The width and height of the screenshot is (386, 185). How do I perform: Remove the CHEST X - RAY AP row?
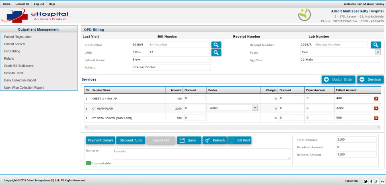(376, 99)
